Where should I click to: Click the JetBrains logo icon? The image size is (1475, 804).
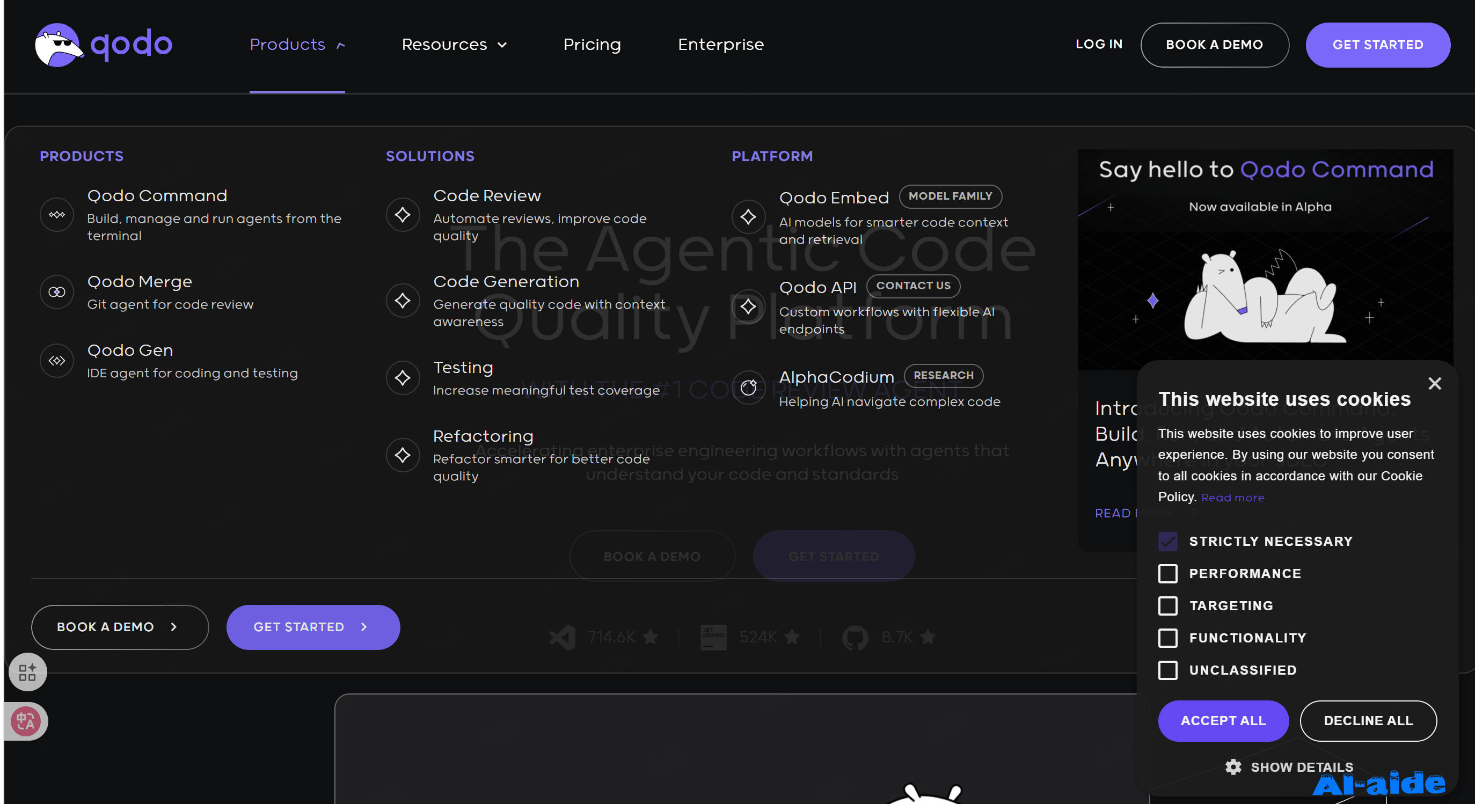[x=713, y=638]
